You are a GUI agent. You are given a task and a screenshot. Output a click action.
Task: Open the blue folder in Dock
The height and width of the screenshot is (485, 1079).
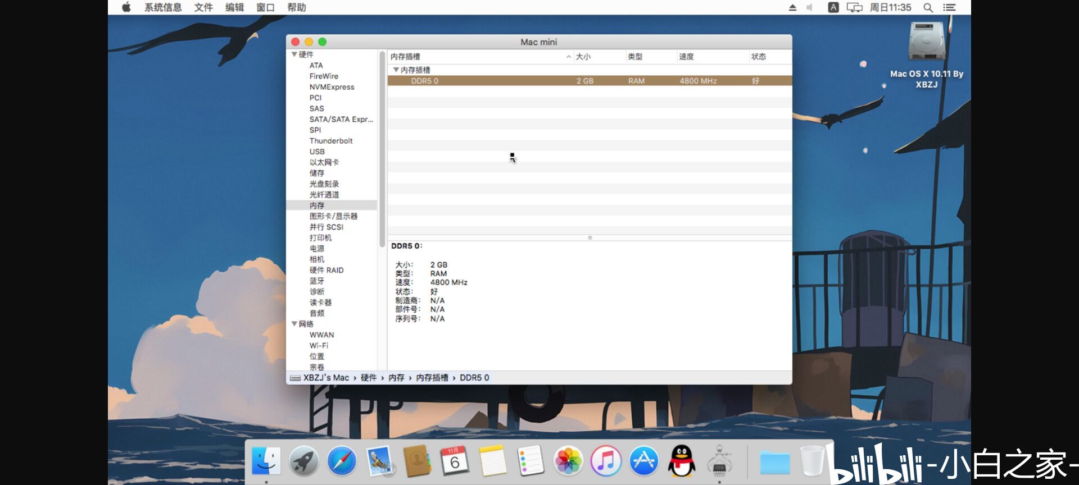(775, 463)
